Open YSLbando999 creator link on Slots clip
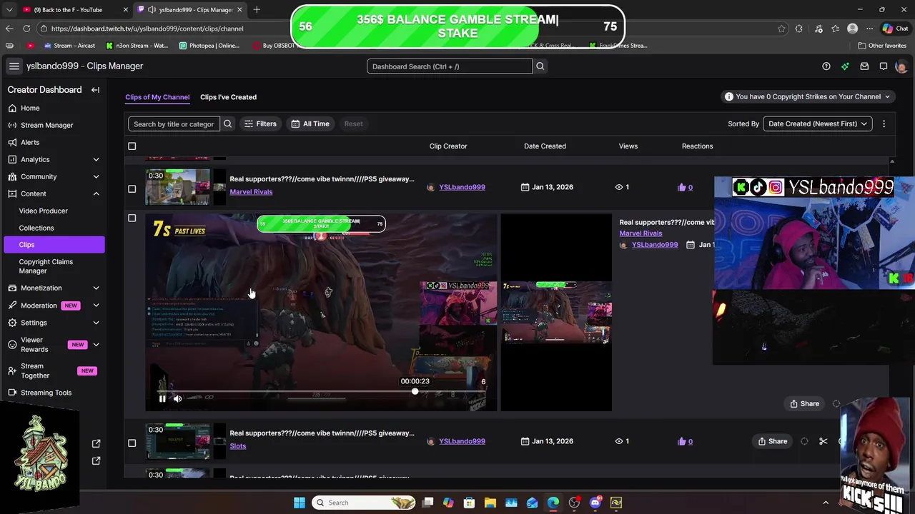Screen dimensions: 915x514 tap(462, 442)
